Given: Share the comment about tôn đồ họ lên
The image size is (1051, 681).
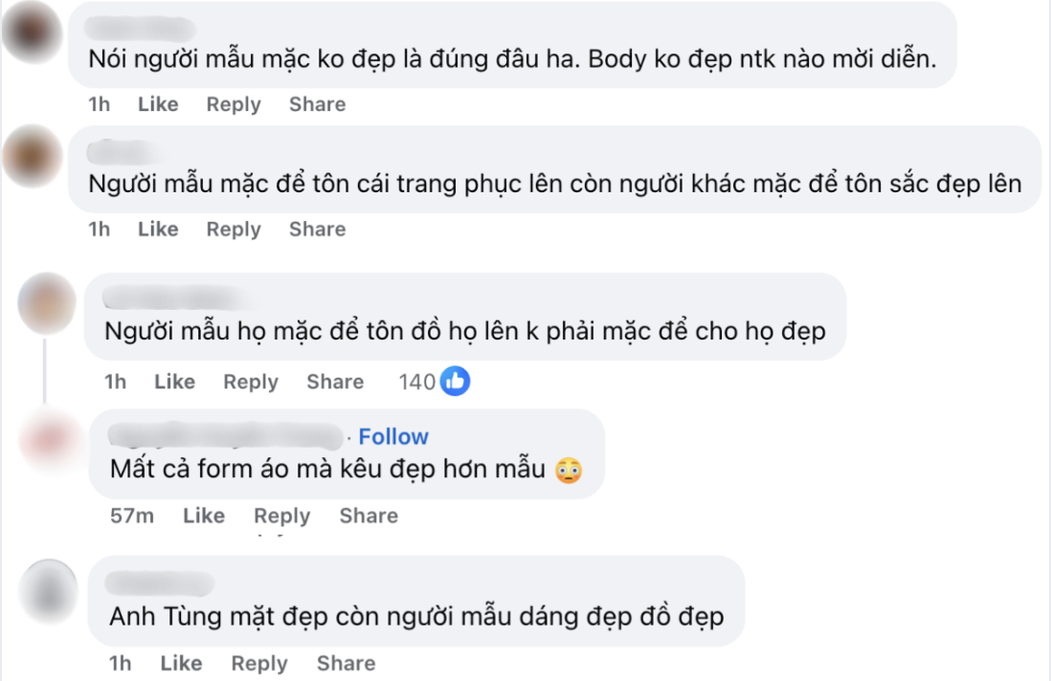Looking at the screenshot, I should [x=334, y=381].
